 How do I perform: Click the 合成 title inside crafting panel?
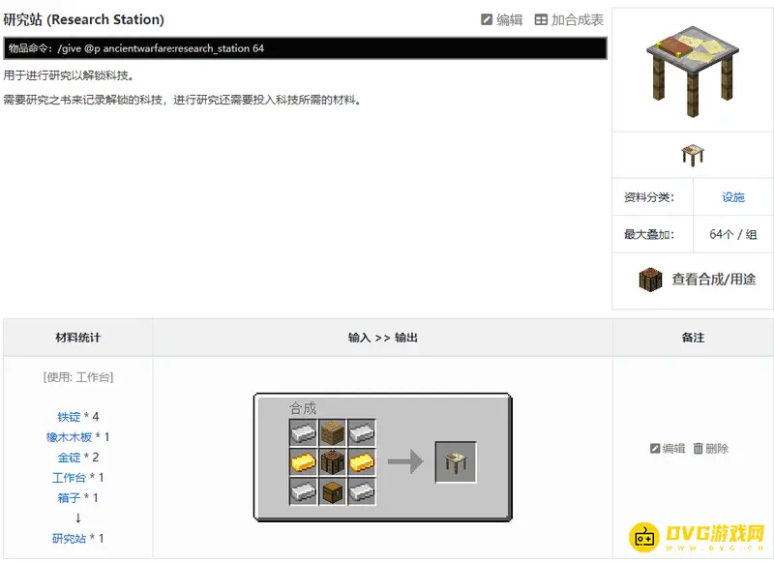point(303,408)
